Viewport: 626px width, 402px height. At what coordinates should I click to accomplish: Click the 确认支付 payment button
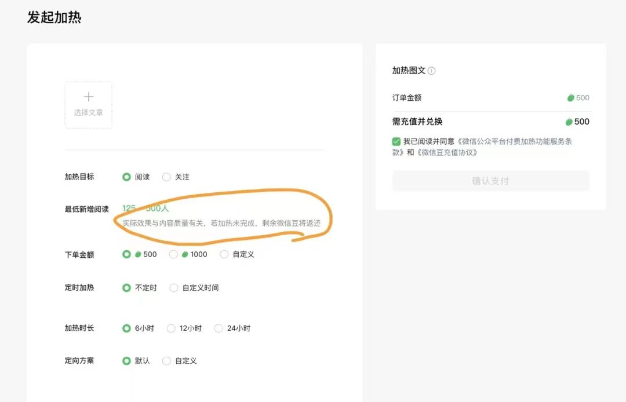coord(491,181)
